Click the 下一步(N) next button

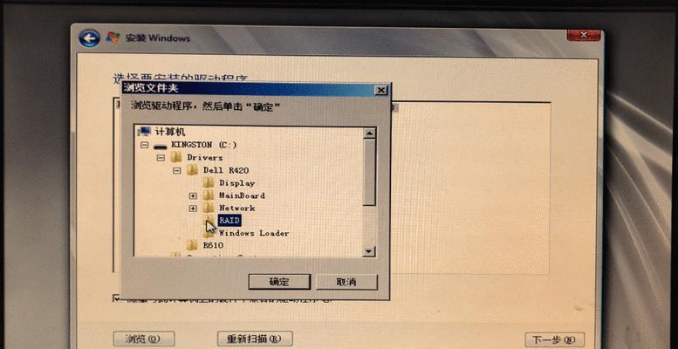(555, 339)
